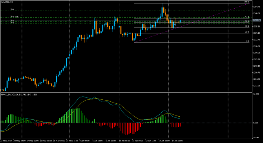Click the 1309.90 price axis value

[x=257, y=53]
